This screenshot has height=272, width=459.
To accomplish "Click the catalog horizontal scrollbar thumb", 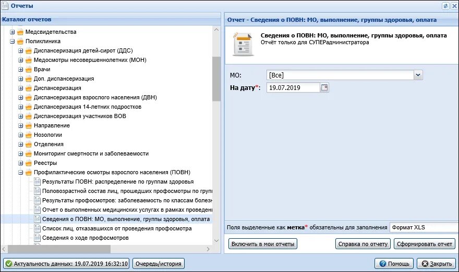I will [x=59, y=249].
